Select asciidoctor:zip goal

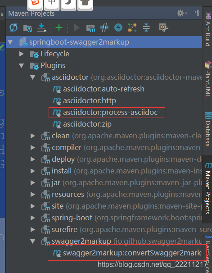click(x=87, y=124)
